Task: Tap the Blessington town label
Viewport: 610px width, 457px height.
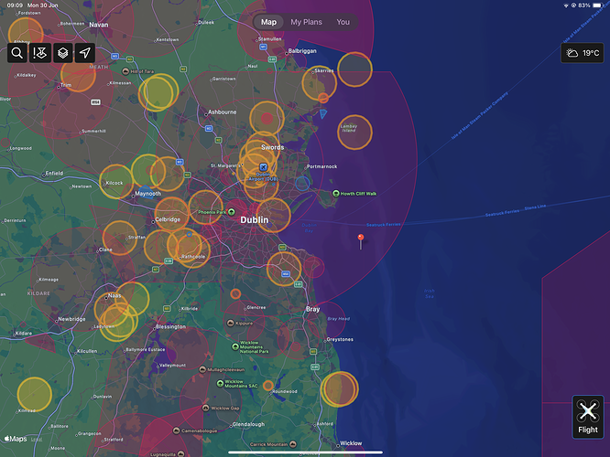Action: (170, 326)
